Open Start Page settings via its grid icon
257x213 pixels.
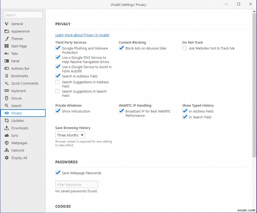pos(7,46)
